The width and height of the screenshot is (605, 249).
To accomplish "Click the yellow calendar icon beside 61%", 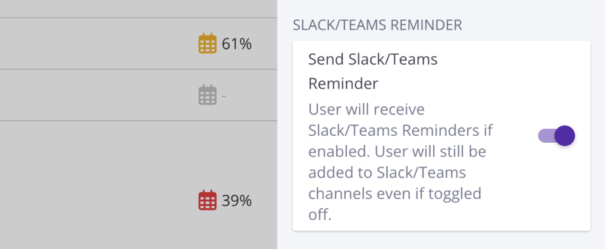I will click(x=207, y=44).
